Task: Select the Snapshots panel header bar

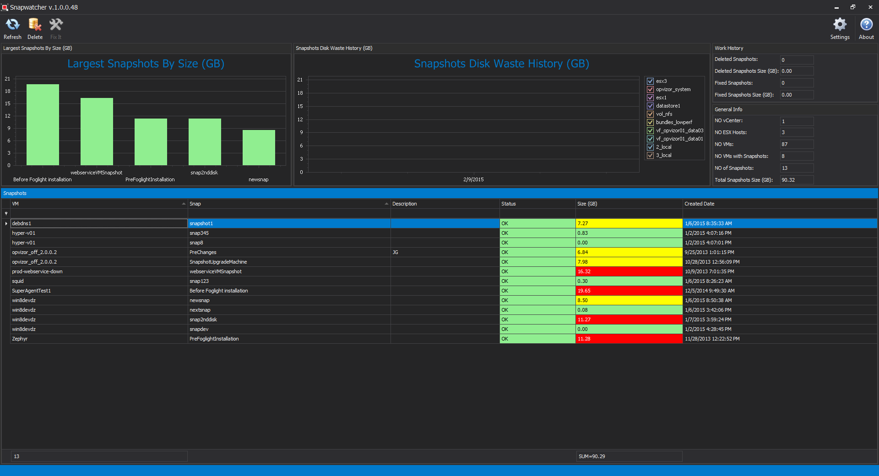Action: point(15,193)
